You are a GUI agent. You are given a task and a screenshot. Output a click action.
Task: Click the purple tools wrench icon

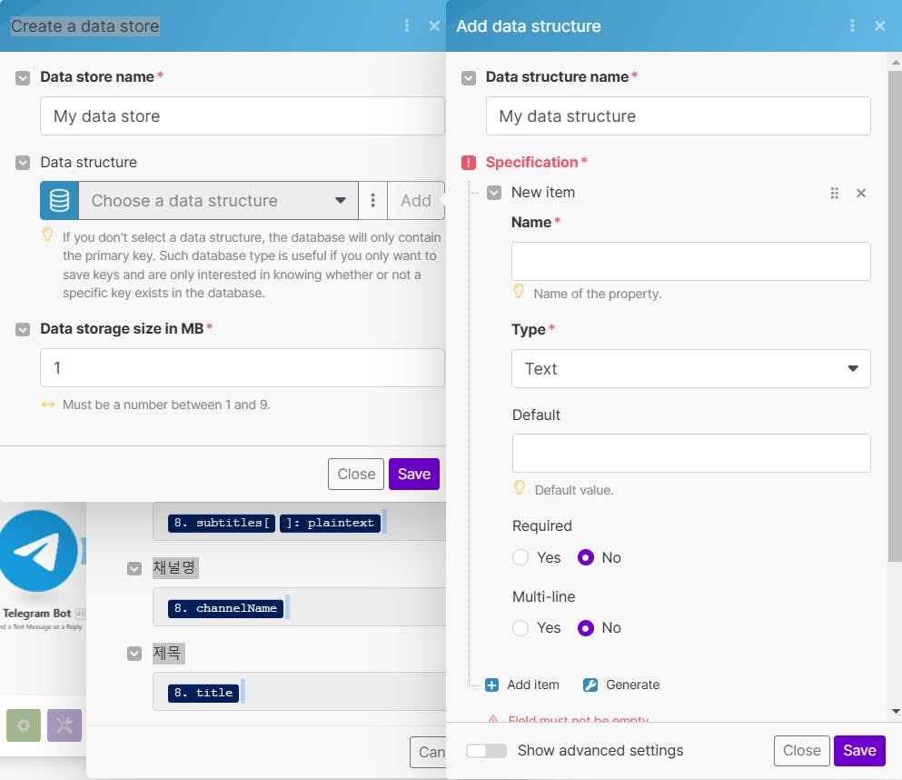click(64, 725)
